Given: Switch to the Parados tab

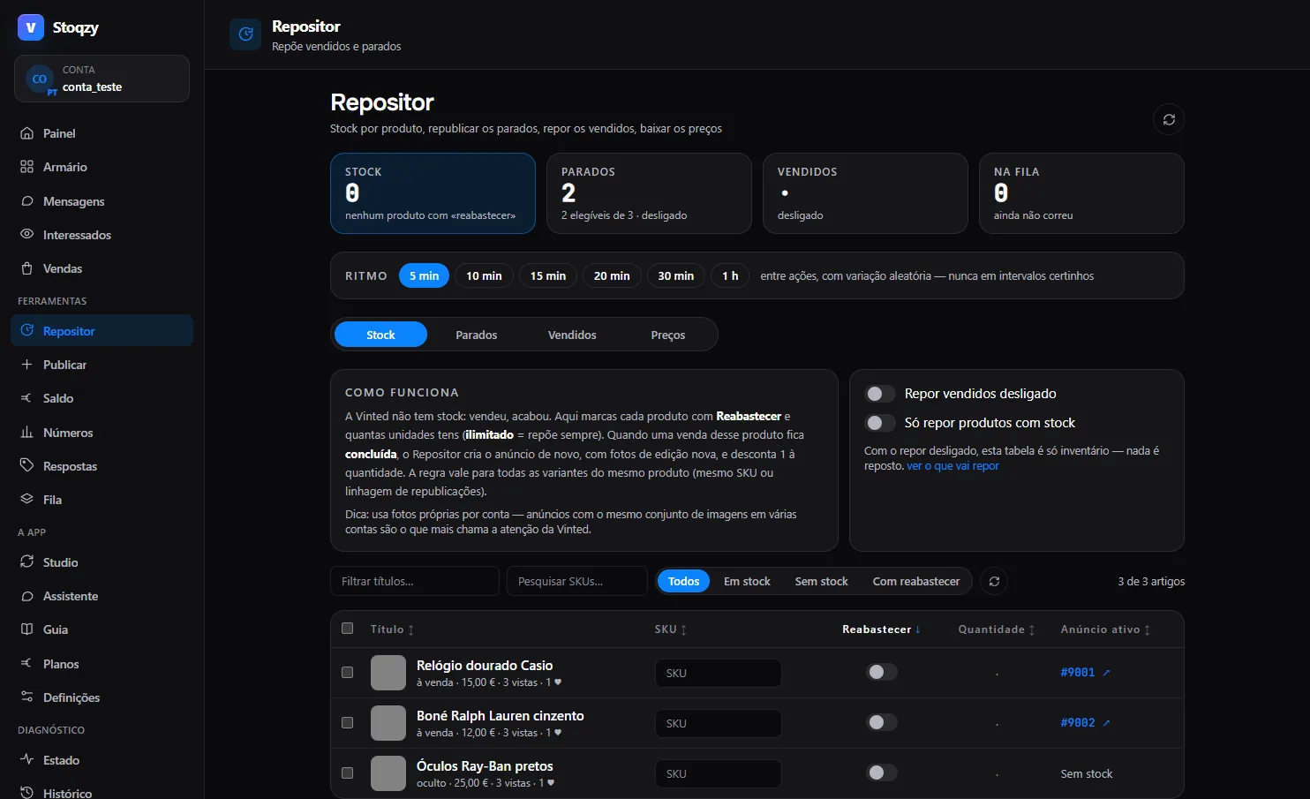Looking at the screenshot, I should 477,335.
